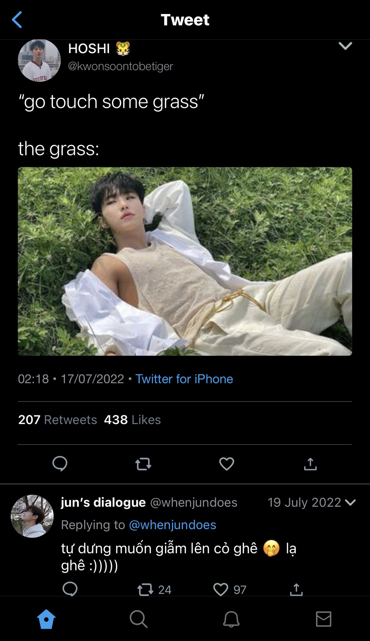Open the Notifications bell tab
This screenshot has height=641, width=370.
click(231, 619)
